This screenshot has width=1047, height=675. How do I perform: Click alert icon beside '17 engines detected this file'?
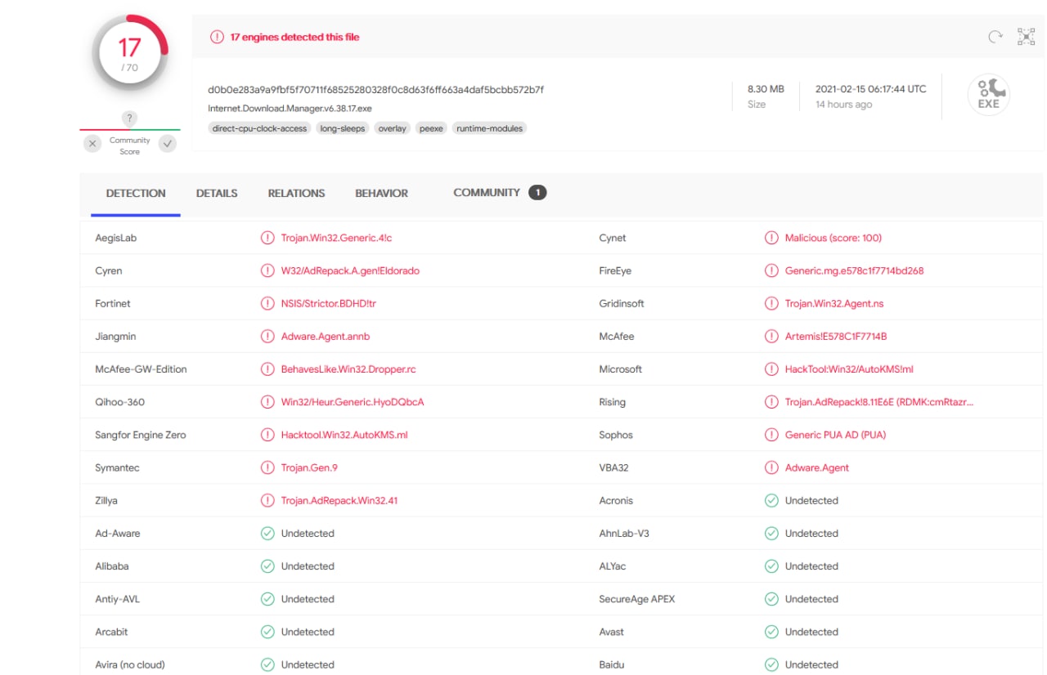pos(217,37)
